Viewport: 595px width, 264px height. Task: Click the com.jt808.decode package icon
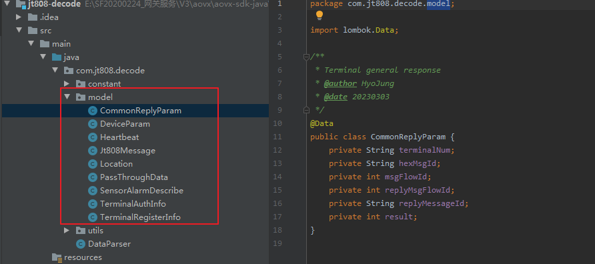tap(69, 71)
